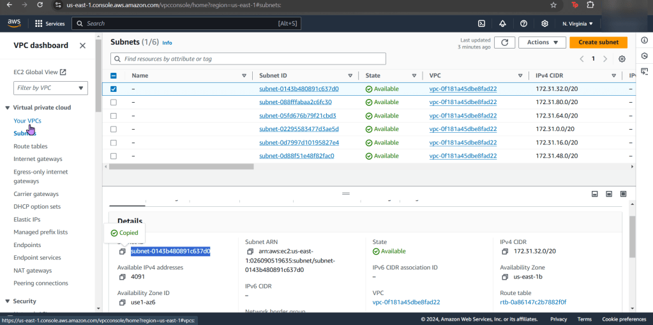Expand the N. Virginia region selector
The height and width of the screenshot is (325, 653).
[577, 24]
